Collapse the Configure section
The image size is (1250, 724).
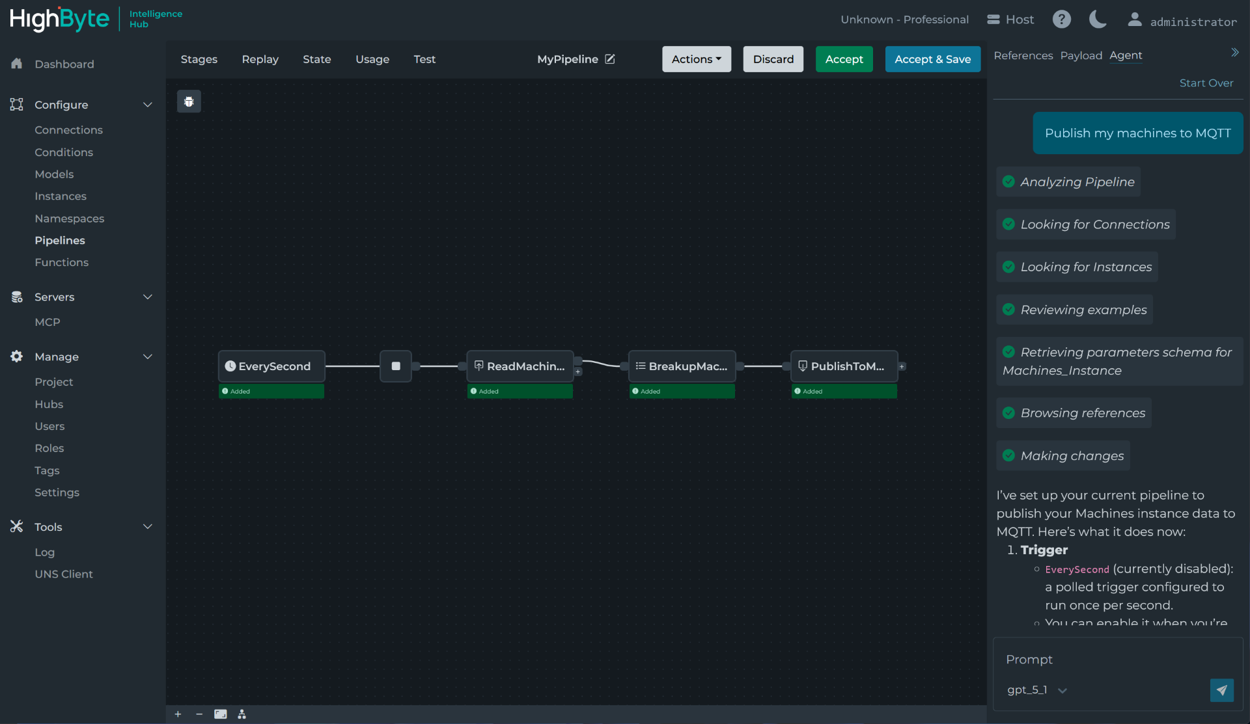148,104
